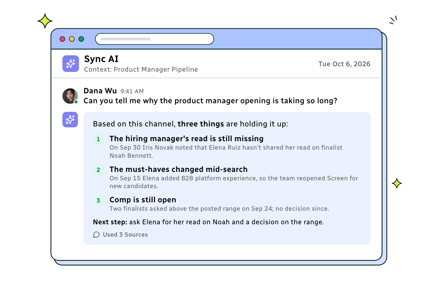Open Dana Wu's profile photo
433x289 pixels.
pos(70,96)
